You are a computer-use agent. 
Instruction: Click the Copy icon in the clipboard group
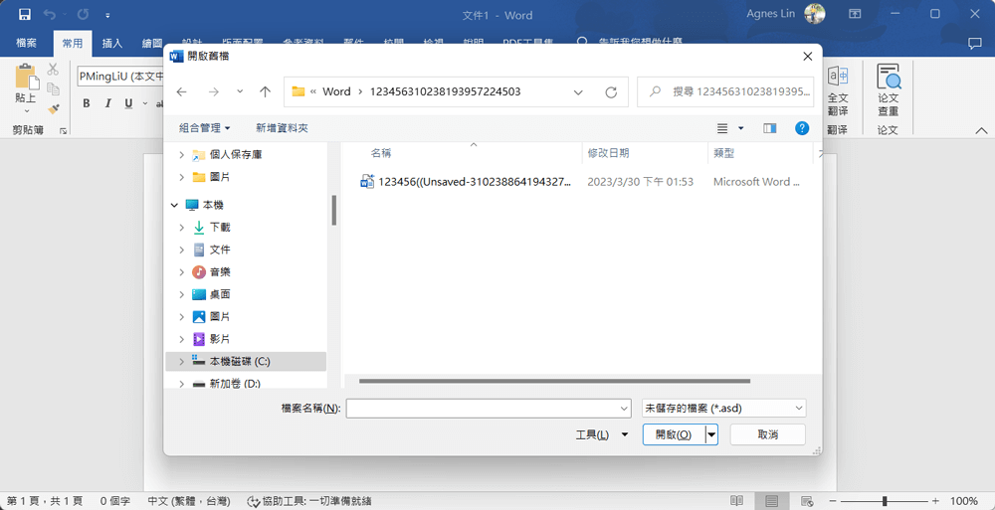point(54,88)
